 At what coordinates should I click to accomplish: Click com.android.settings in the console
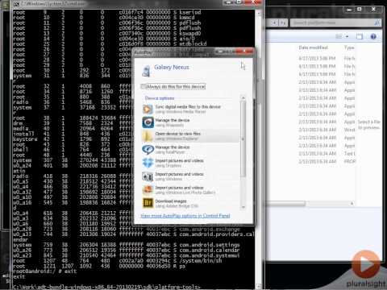tap(210, 245)
